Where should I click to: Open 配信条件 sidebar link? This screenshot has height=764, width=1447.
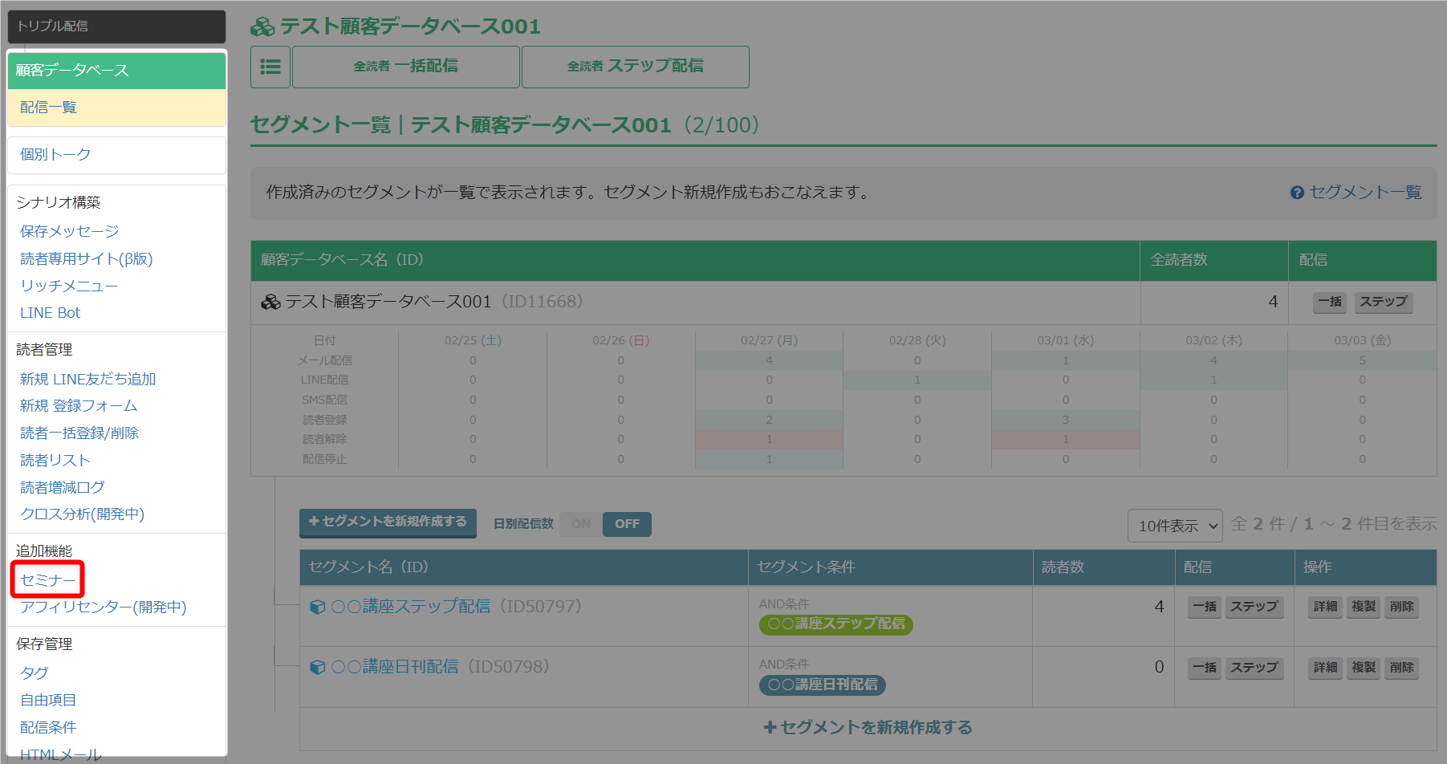pos(48,728)
